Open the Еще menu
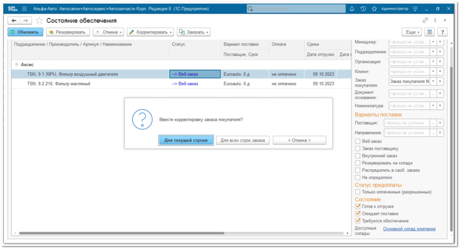This screenshot has width=460, height=249. pyautogui.click(x=412, y=32)
